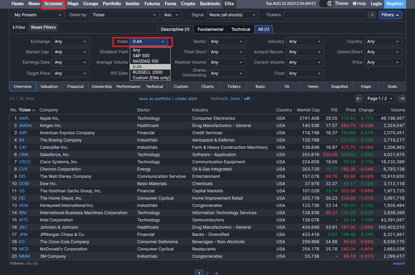Click pagination next arrow at bottom
This screenshot has height=275, width=415.
point(216,273)
